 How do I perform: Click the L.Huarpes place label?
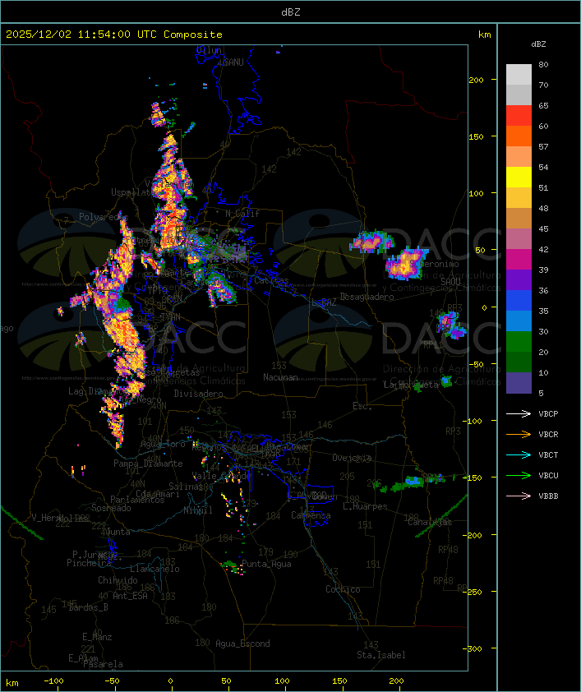tap(365, 506)
